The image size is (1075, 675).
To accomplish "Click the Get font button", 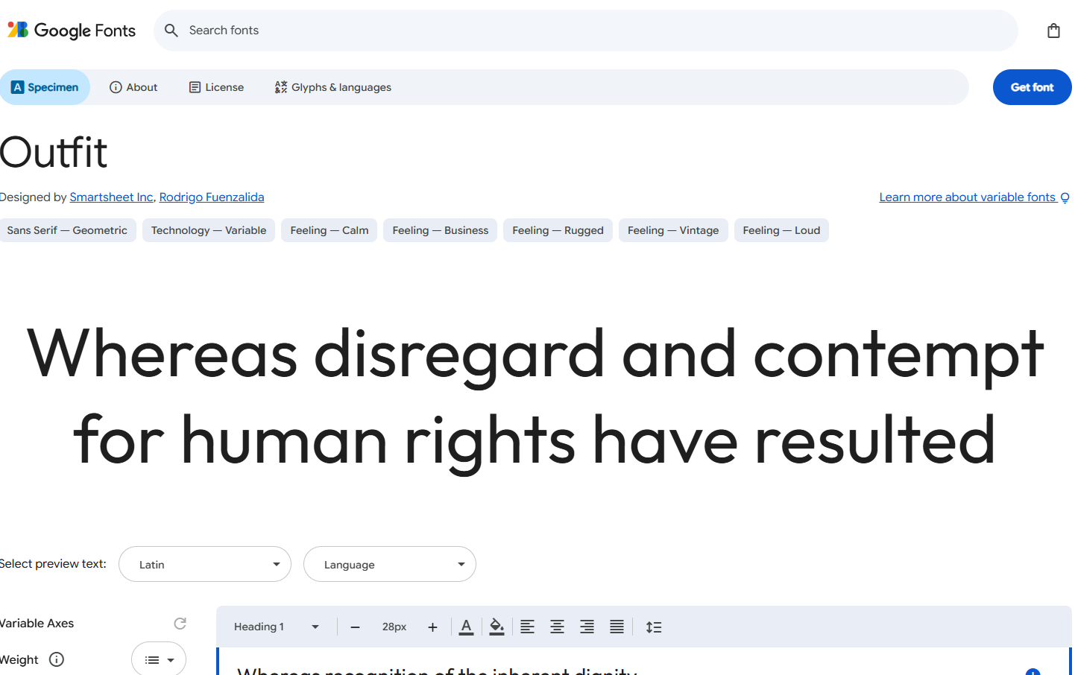I will 1033,87.
